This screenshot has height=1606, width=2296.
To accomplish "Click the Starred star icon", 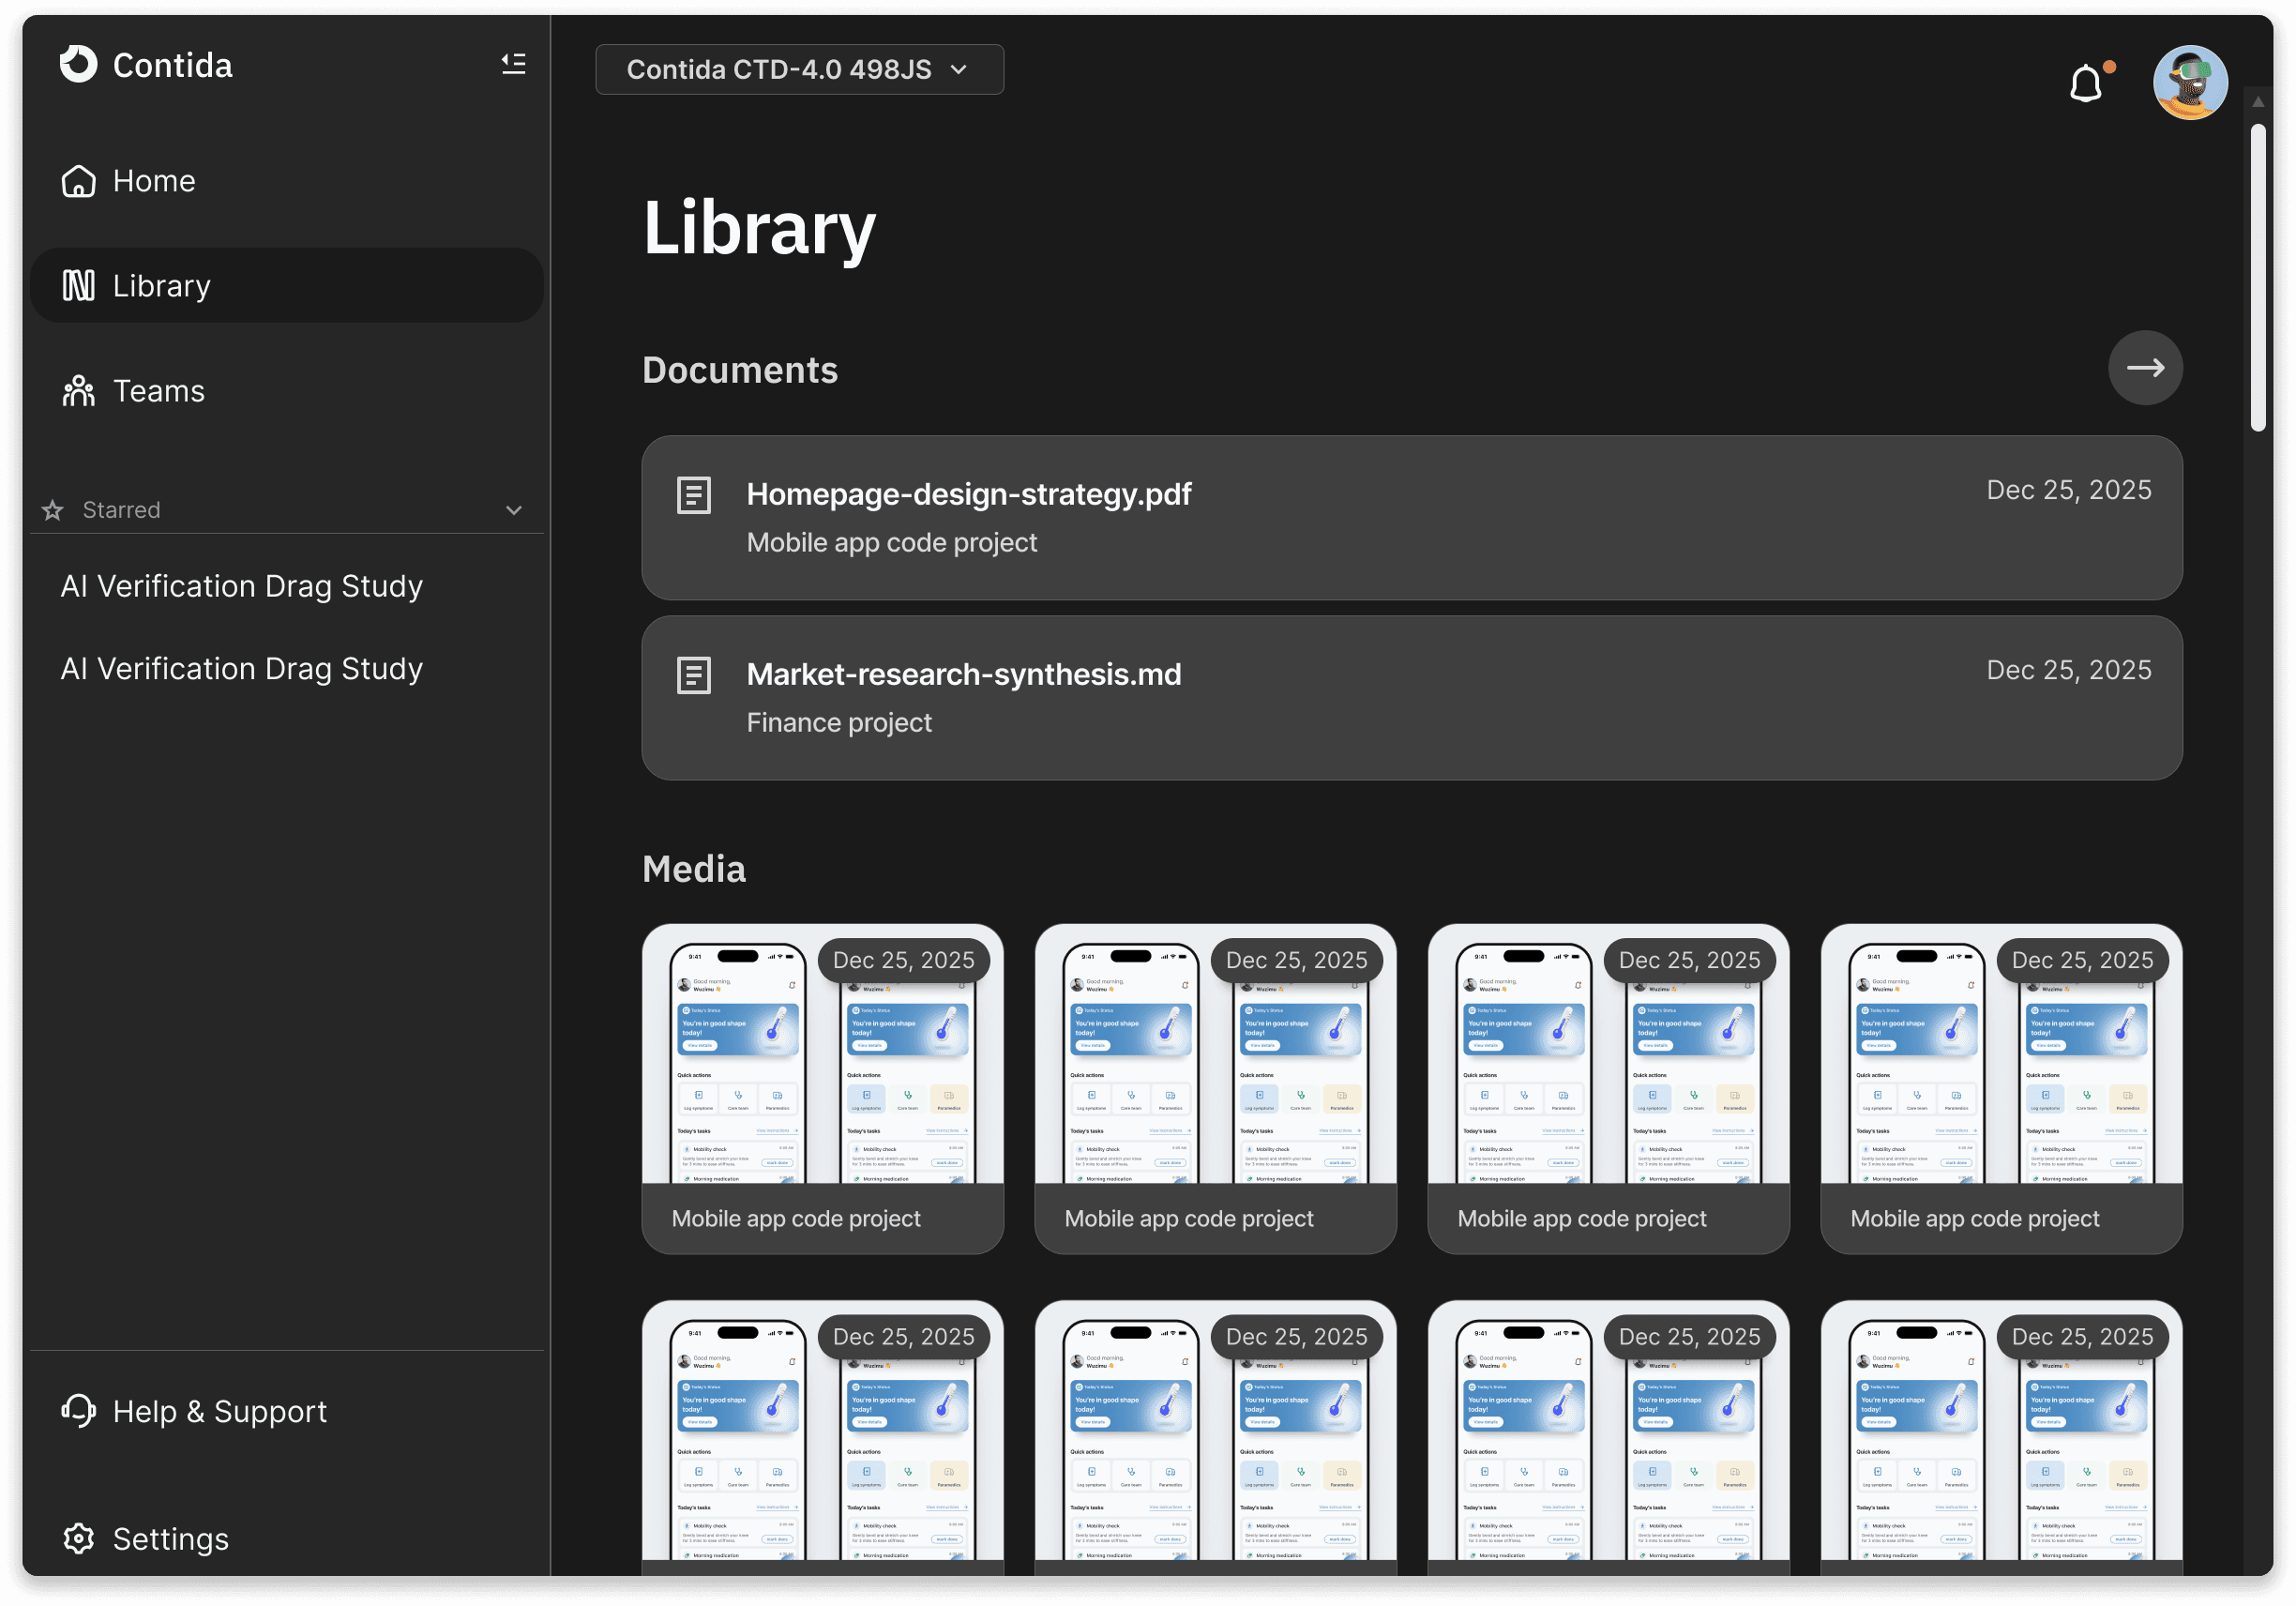I will 53,510.
